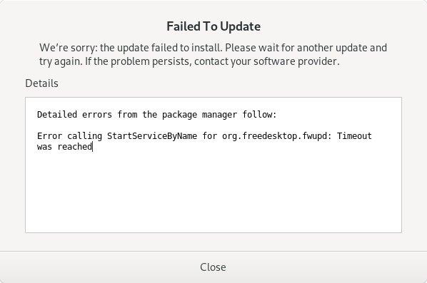
Task: Click the word 'manager' in the details text
Action: [x=219, y=115]
